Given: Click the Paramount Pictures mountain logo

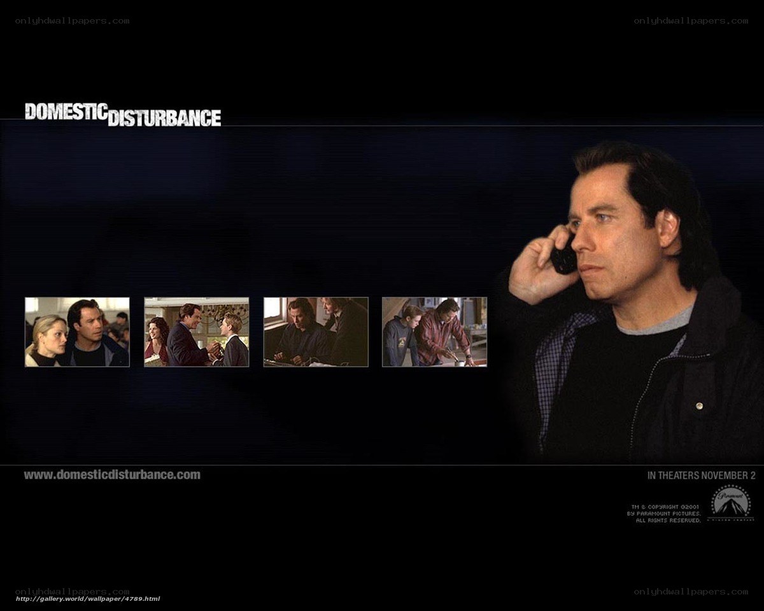Looking at the screenshot, I should pos(731,503).
